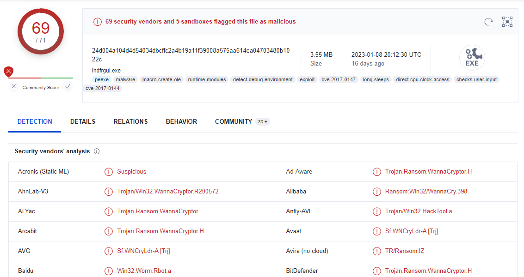The image size is (524, 277).
Task: Click the EXE file type icon
Action: [x=472, y=58]
